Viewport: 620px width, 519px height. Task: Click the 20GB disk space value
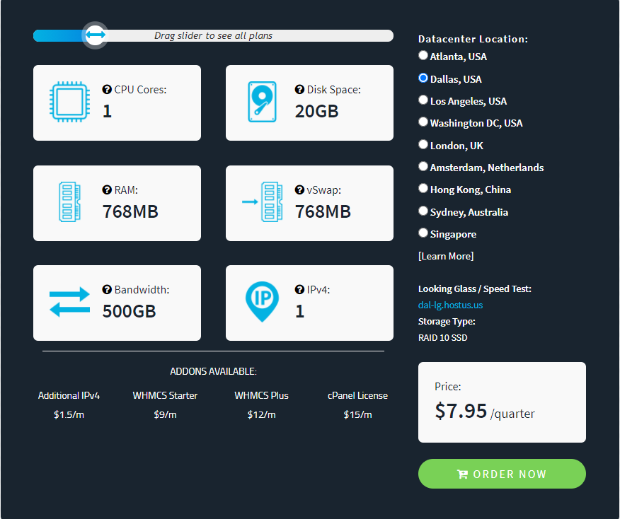click(316, 111)
